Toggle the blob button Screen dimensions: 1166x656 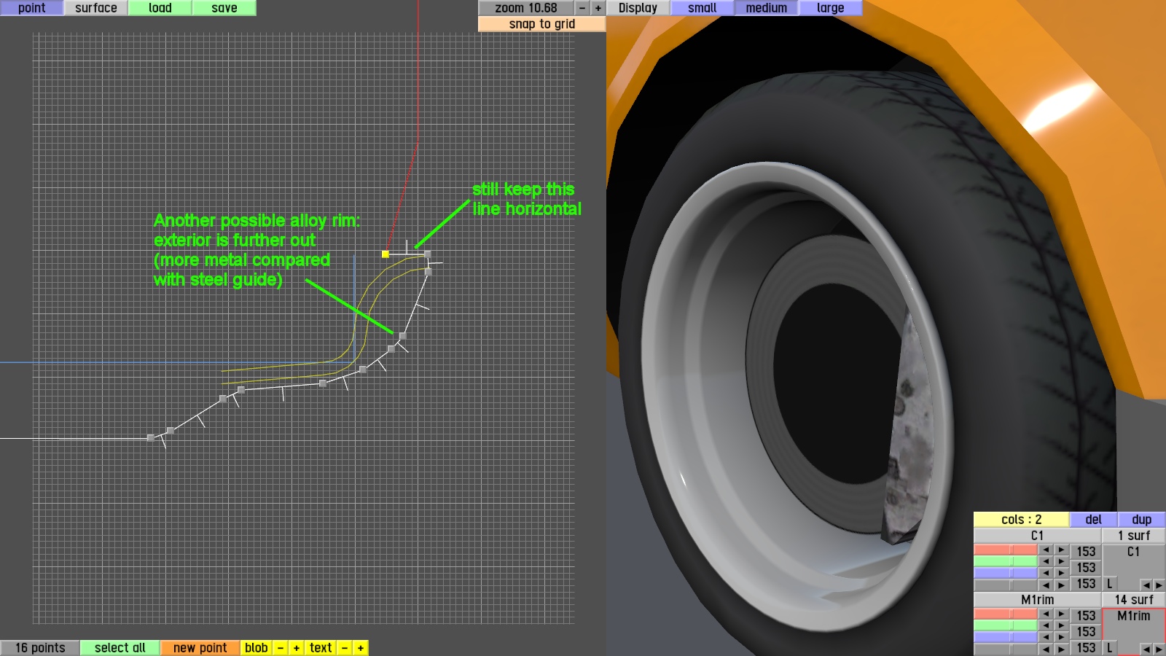pyautogui.click(x=256, y=648)
